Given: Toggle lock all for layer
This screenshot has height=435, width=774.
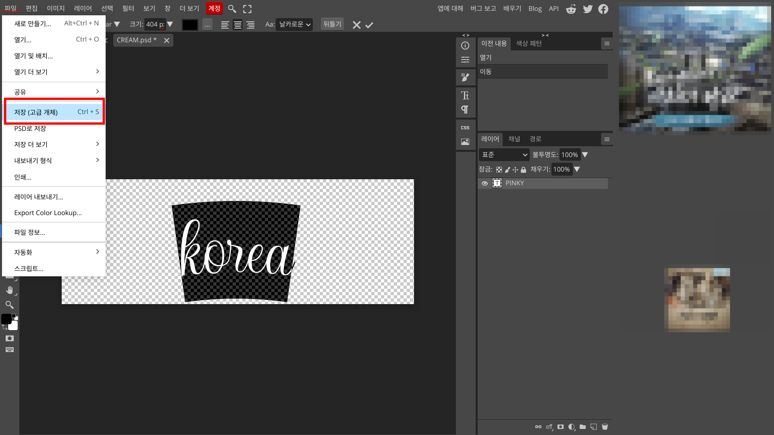Looking at the screenshot, I should pos(523,170).
